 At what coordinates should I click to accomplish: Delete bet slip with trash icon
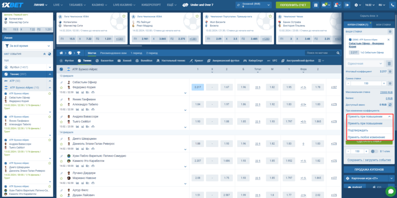389,64
